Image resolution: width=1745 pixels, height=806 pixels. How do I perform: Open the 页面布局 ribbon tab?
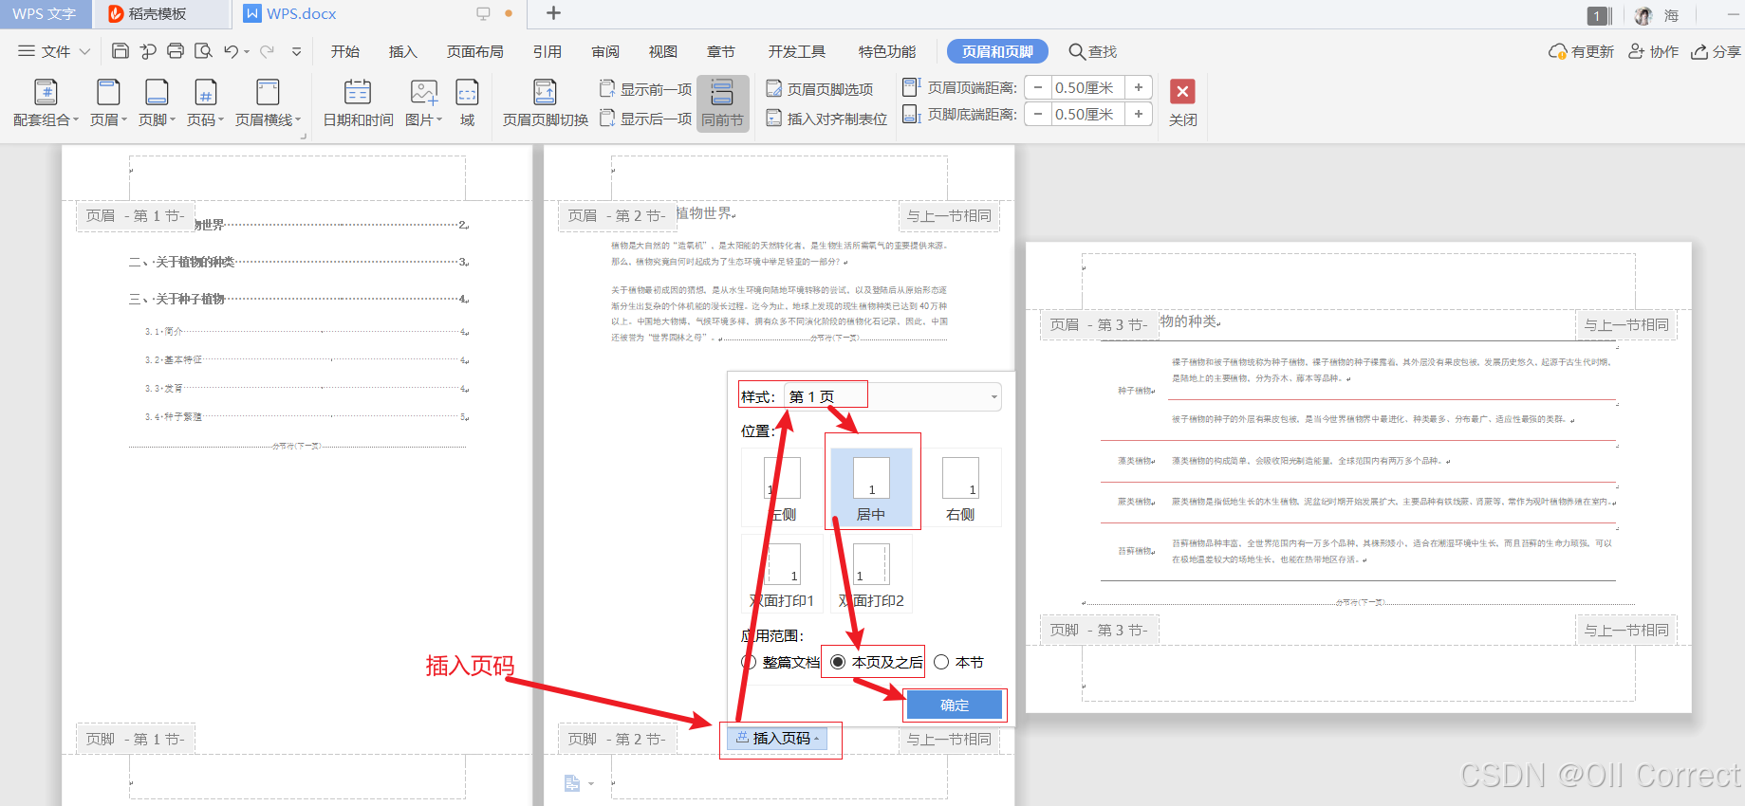click(474, 51)
